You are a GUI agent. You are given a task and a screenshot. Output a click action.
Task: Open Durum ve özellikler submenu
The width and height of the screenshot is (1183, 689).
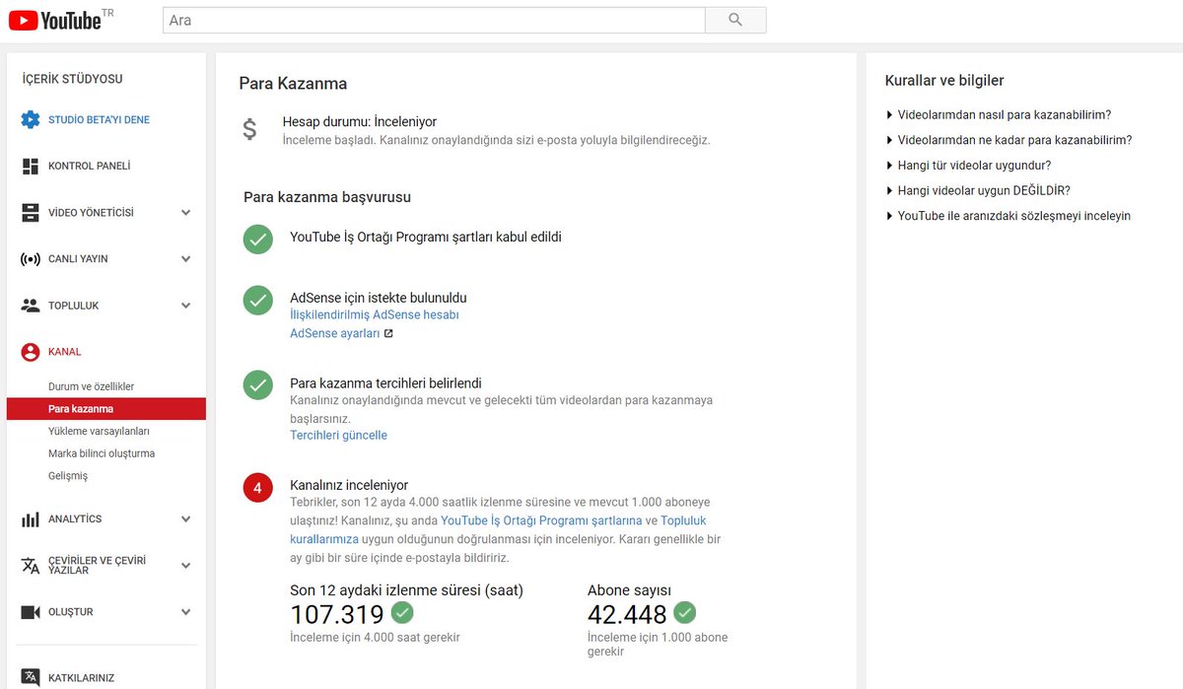point(91,387)
